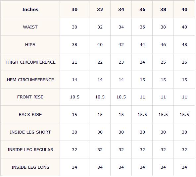Select the size 36 column header
This screenshot has height=177, width=196.
tap(142, 10)
